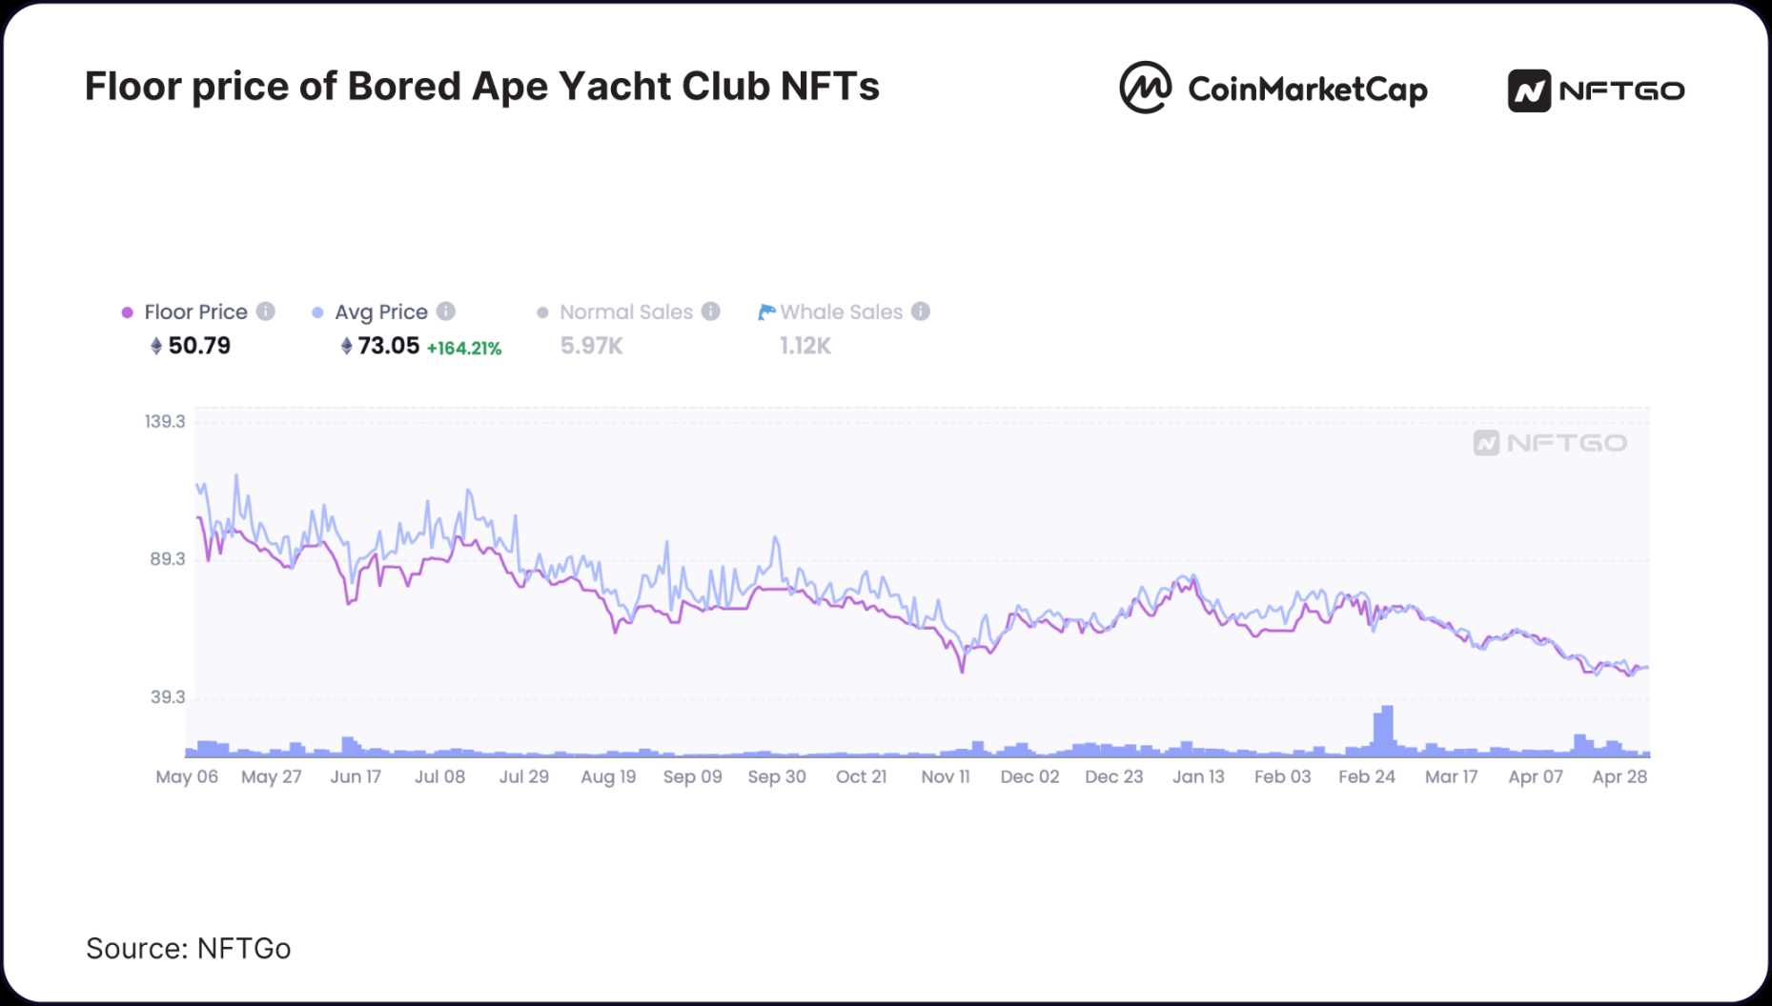Click the Normal Sales info icon
The image size is (1772, 1006).
(711, 312)
